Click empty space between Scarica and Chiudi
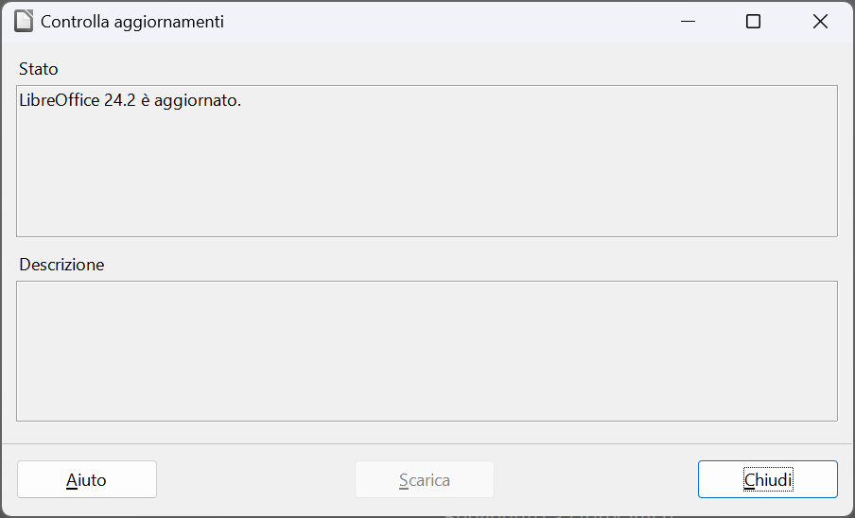Viewport: 855px width, 518px height. point(596,479)
